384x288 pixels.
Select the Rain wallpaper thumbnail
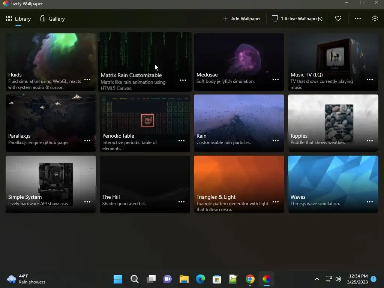tap(239, 123)
